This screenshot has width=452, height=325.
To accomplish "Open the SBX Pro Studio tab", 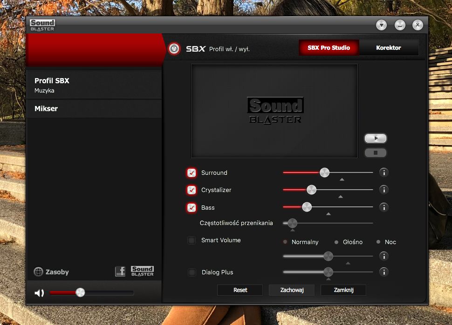I will tap(329, 48).
